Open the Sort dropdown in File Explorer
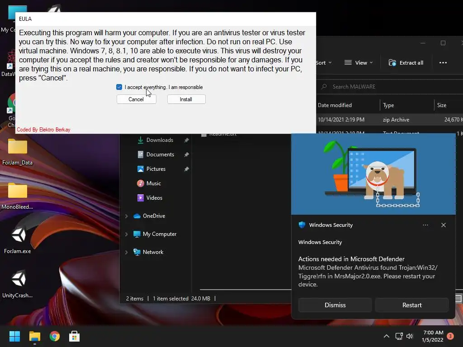Screen dimensions: 463x347 [x=324, y=62]
